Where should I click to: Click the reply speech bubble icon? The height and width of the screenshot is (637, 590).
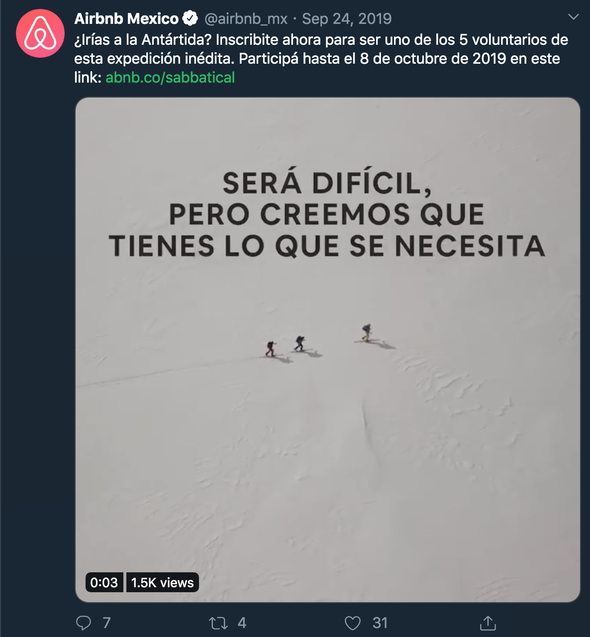tap(84, 623)
